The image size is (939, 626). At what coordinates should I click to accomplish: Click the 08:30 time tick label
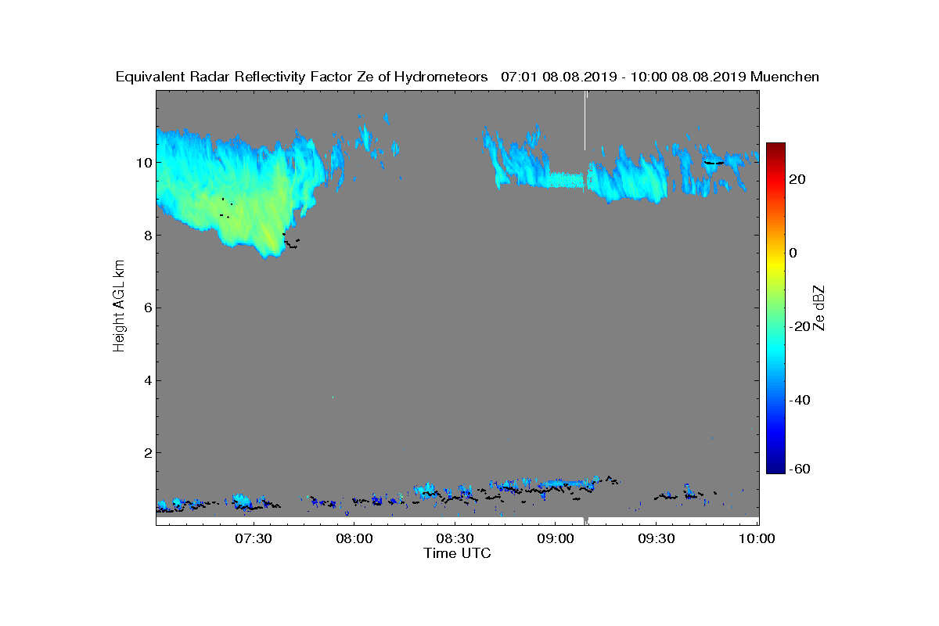click(x=455, y=538)
